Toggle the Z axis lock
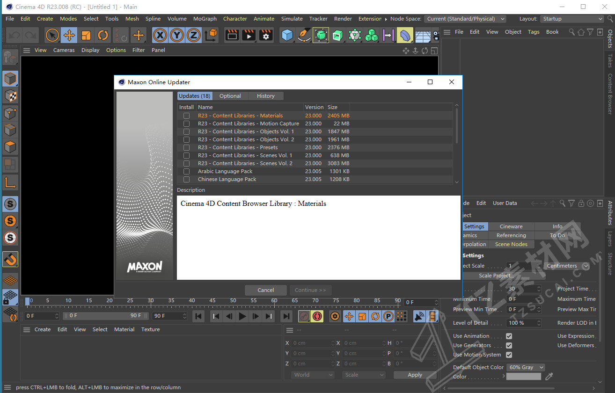This screenshot has width=615, height=393. [194, 35]
